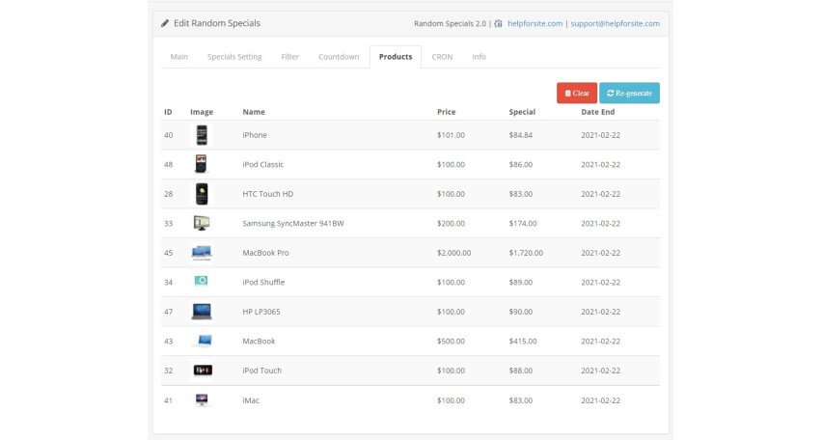This screenshot has width=822, height=440.
Task: Click the iPhone product thumbnail
Action: pos(202,135)
